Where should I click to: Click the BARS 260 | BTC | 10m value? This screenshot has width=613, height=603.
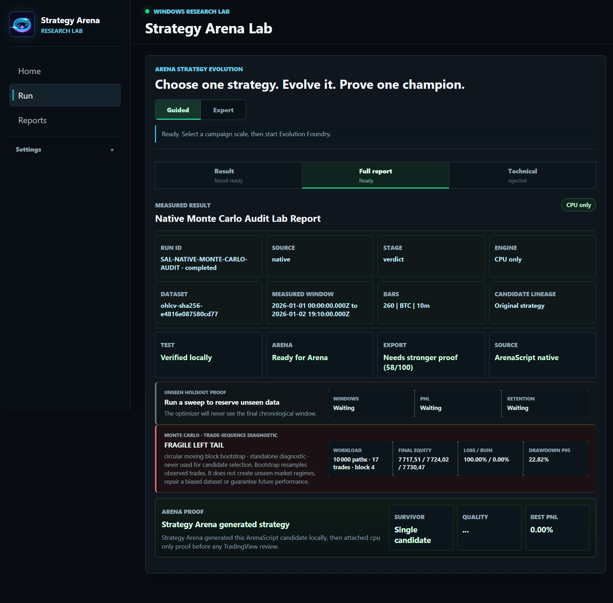406,306
